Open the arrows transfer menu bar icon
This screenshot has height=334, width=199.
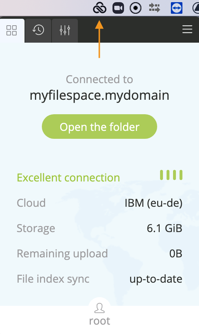[154, 8]
